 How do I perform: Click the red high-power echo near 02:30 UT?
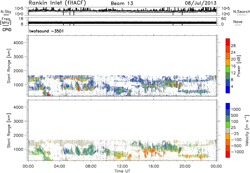tap(48, 95)
